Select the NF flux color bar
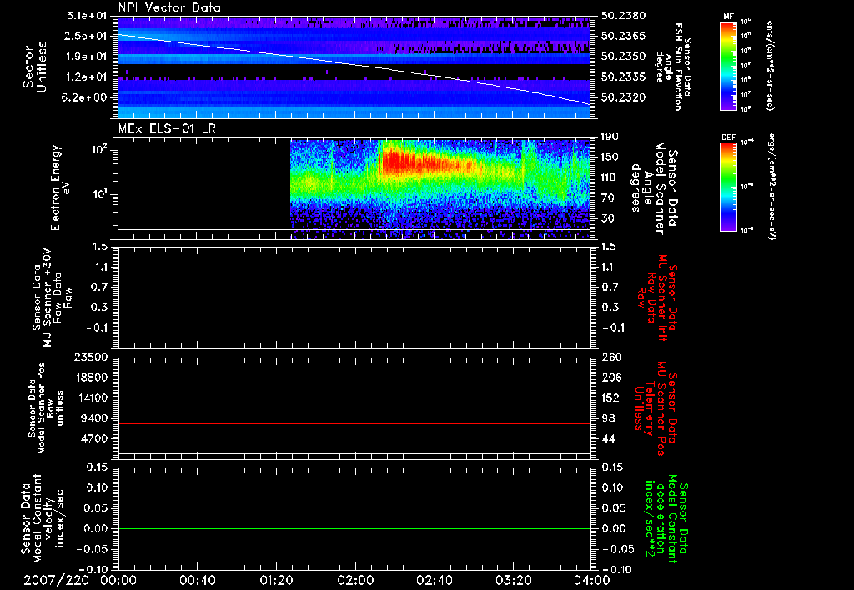The height and width of the screenshot is (590, 854). pyautogui.click(x=728, y=65)
